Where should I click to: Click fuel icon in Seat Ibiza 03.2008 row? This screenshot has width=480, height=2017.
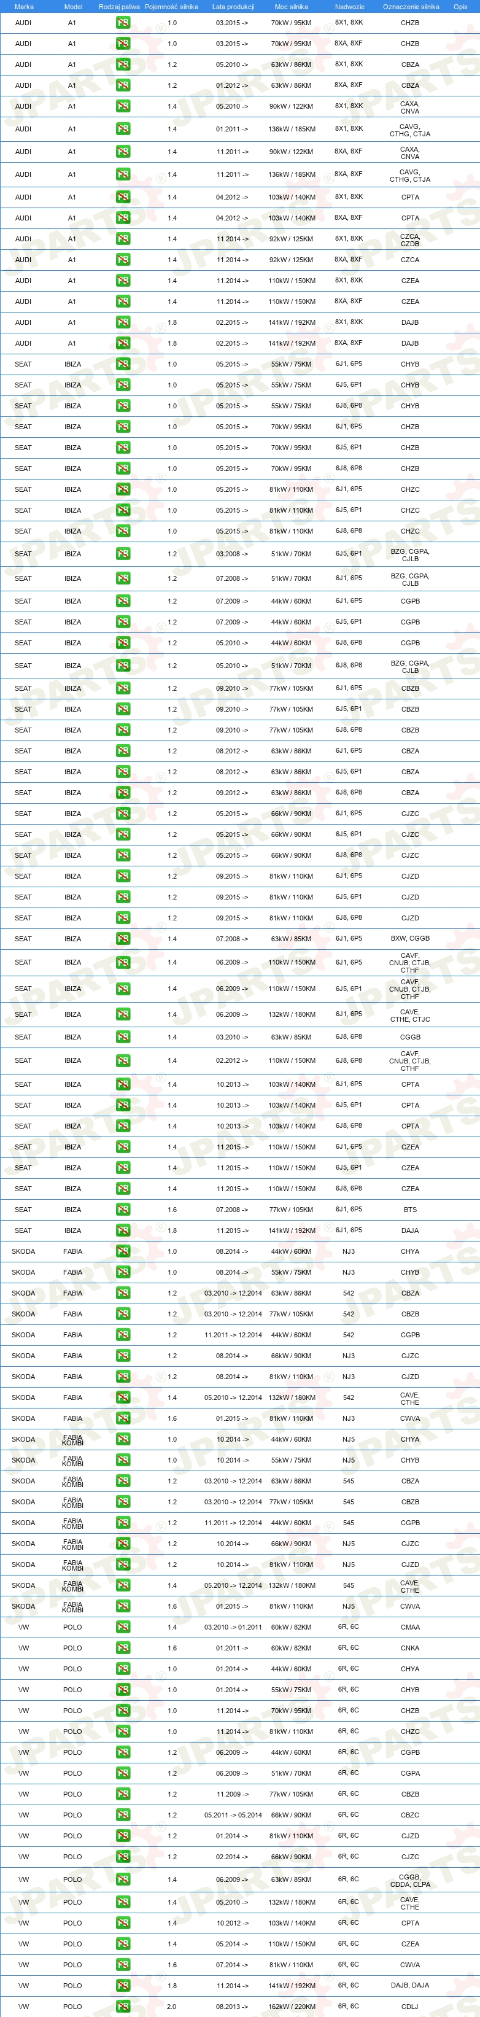tap(123, 554)
